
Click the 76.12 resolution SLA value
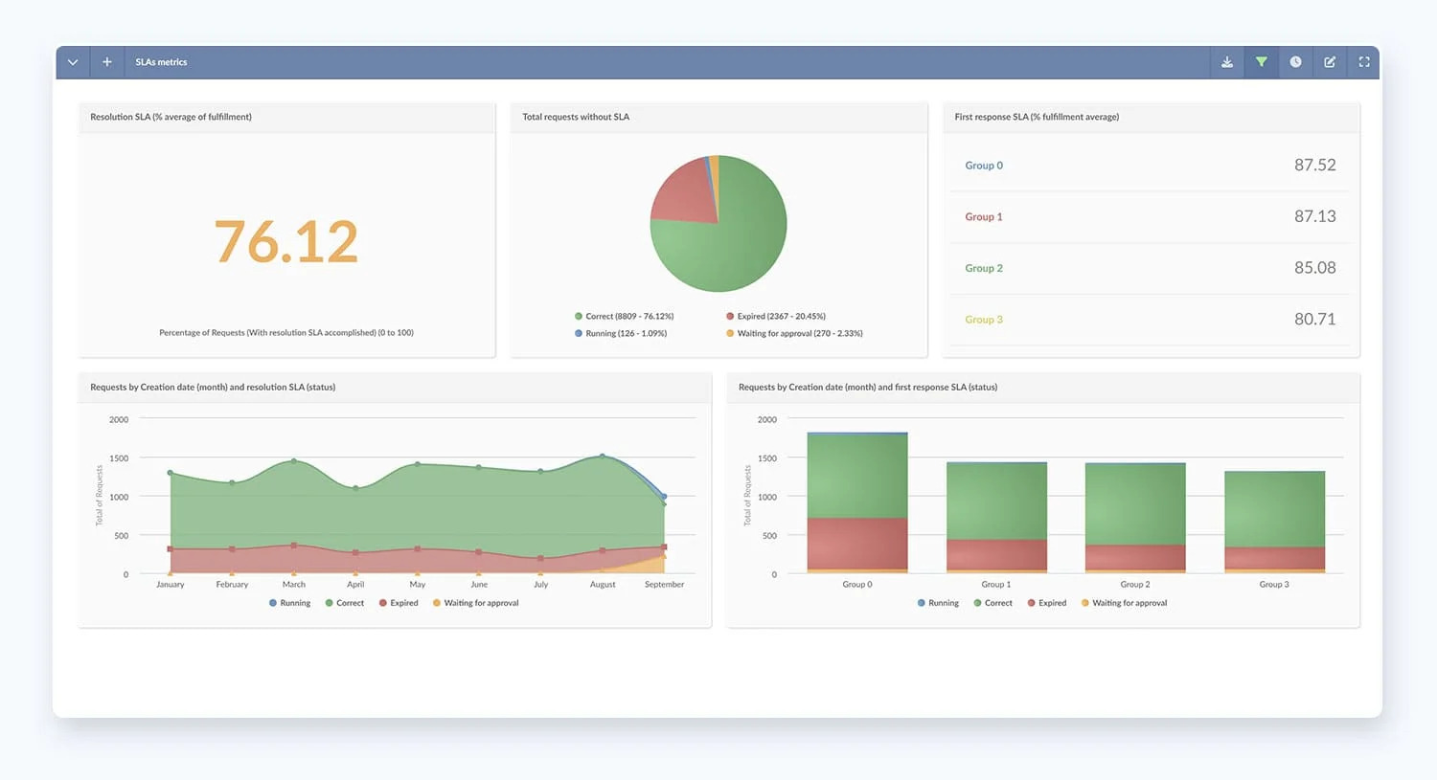click(x=286, y=241)
